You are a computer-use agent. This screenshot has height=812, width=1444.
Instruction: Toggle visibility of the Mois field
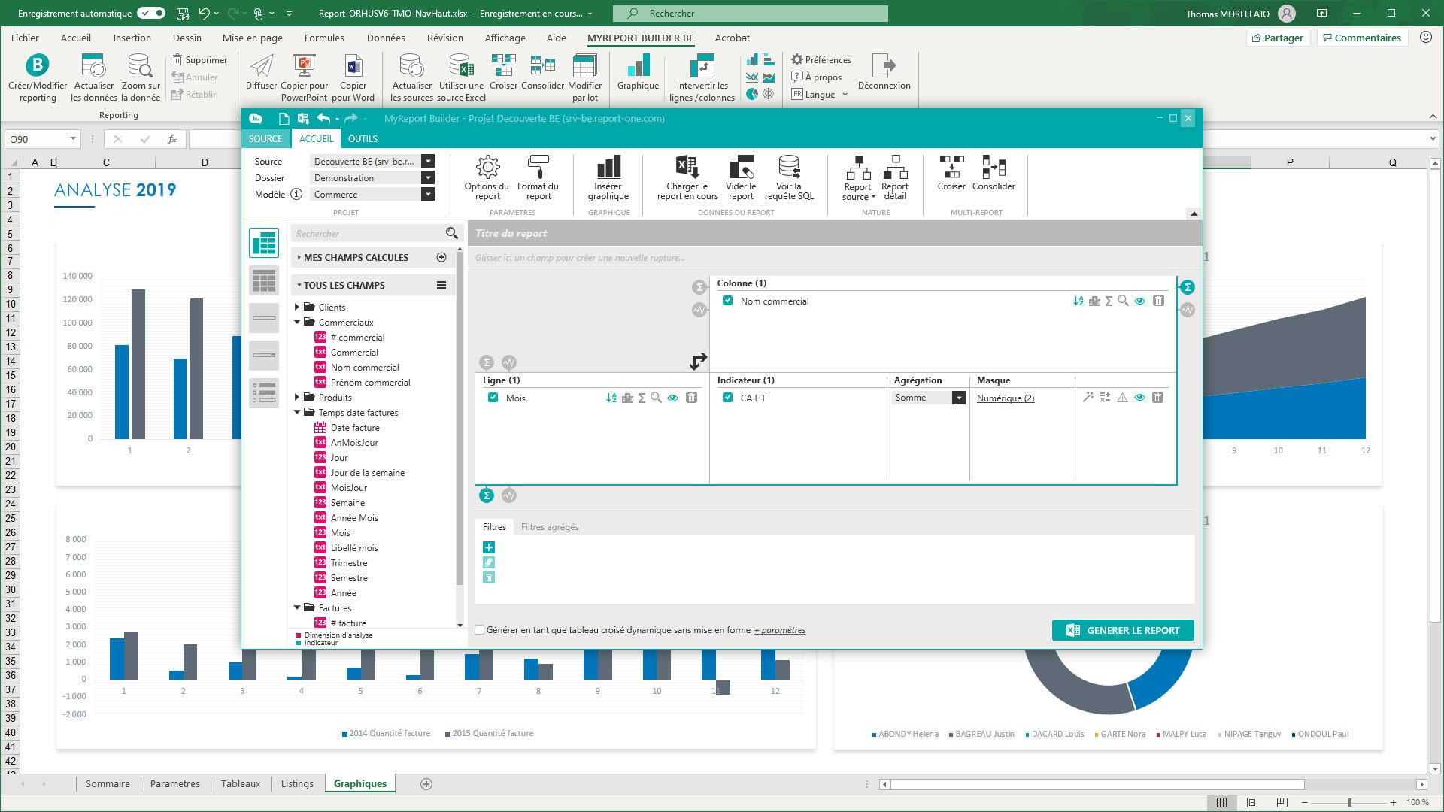[673, 398]
